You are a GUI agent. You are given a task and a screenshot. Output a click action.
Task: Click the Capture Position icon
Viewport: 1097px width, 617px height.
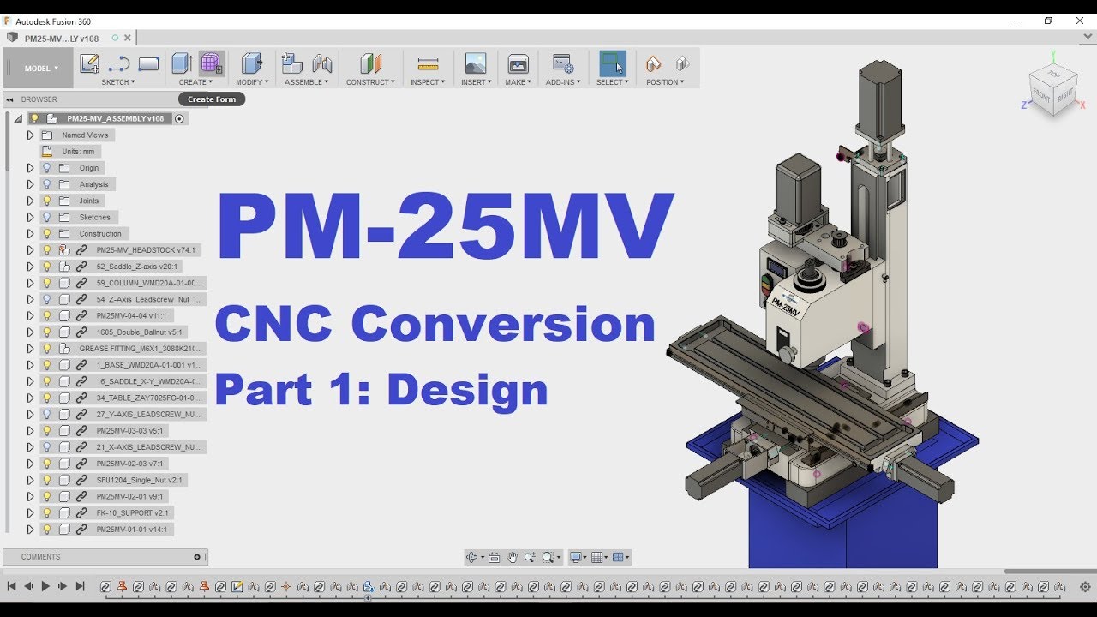[653, 63]
